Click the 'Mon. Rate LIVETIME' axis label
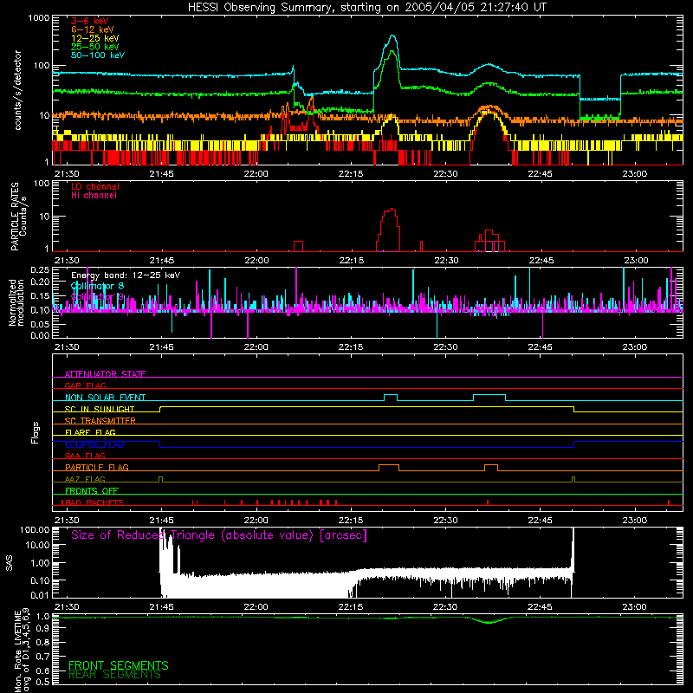This screenshot has height=693, width=693. point(17,651)
